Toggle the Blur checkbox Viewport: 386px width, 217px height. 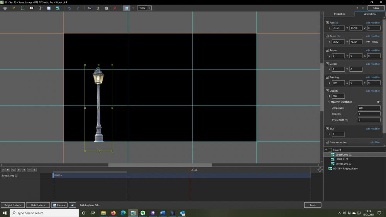(327, 129)
